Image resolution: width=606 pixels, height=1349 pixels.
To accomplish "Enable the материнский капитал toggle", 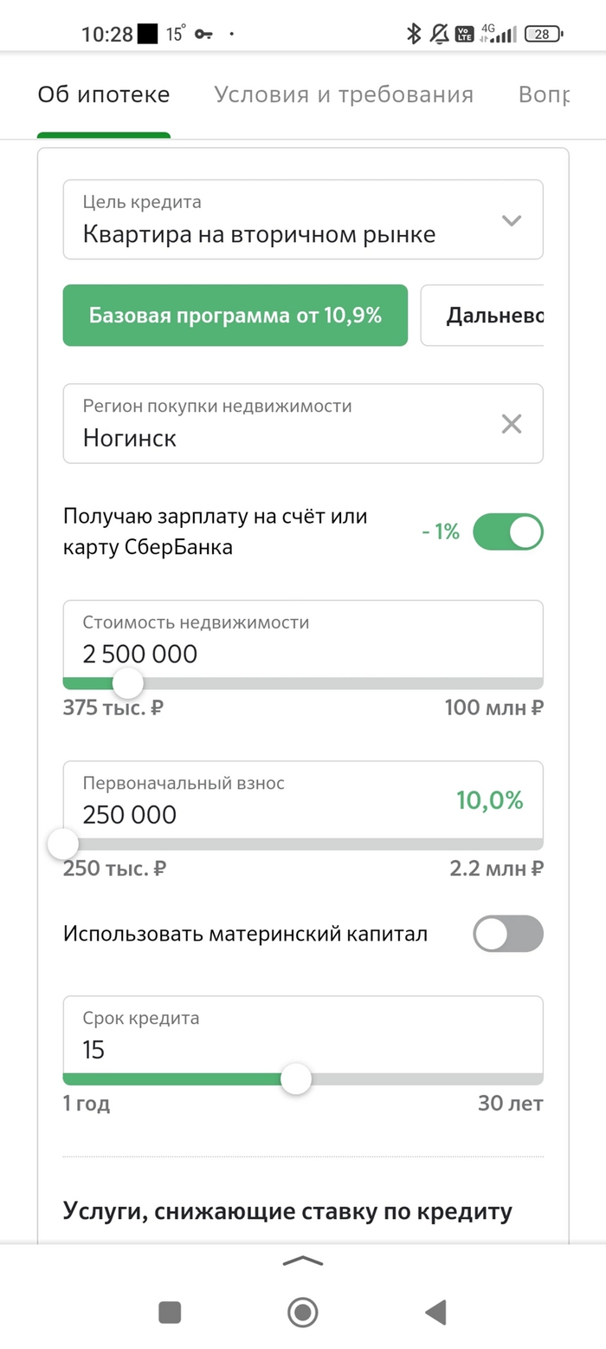I will tap(508, 934).
